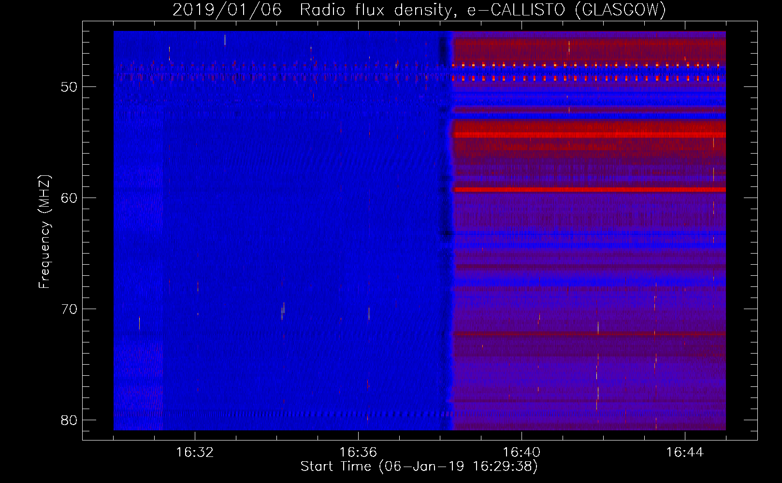Click the 50 frequency tick label
The height and width of the screenshot is (483, 782).
69,87
